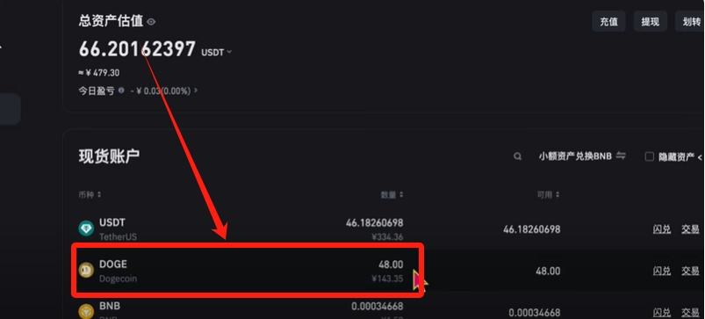Expand today's profit and loss details chevron

(x=196, y=91)
